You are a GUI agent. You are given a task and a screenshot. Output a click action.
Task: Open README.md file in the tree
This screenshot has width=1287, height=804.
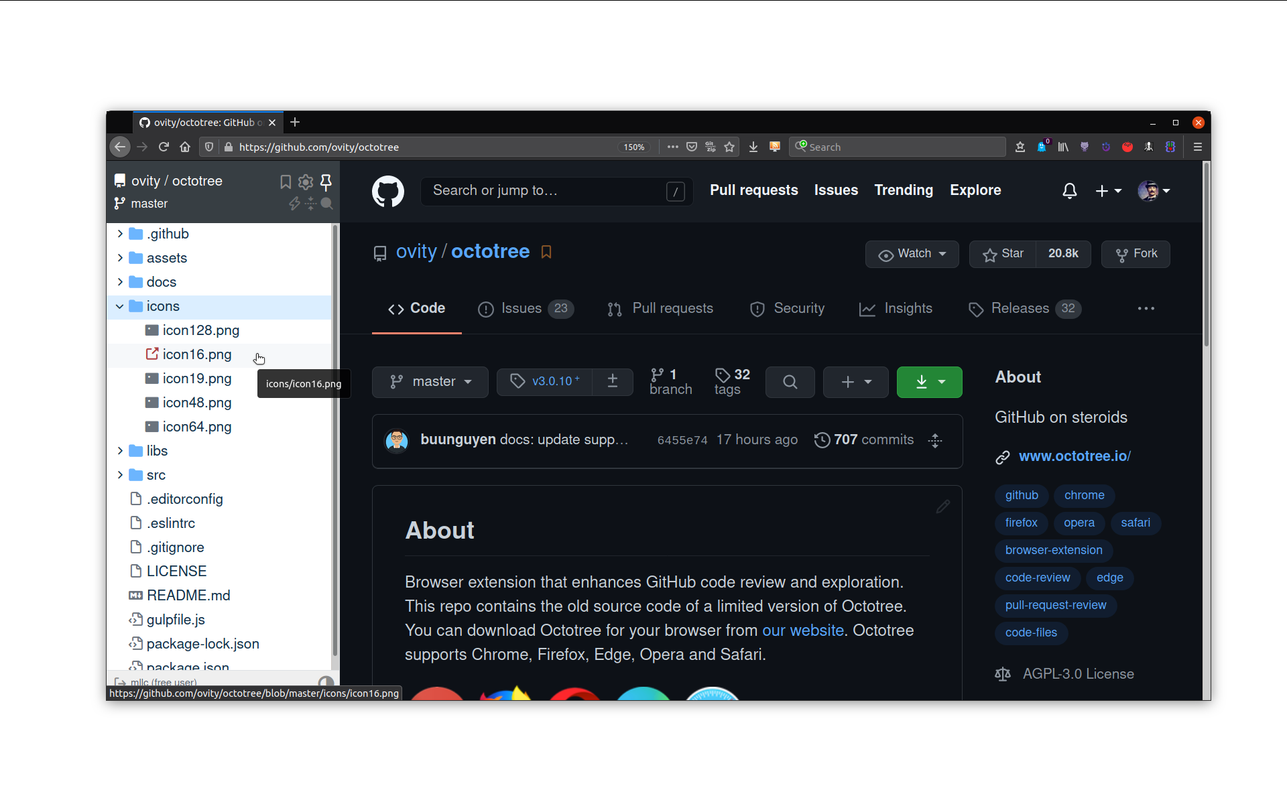point(188,596)
